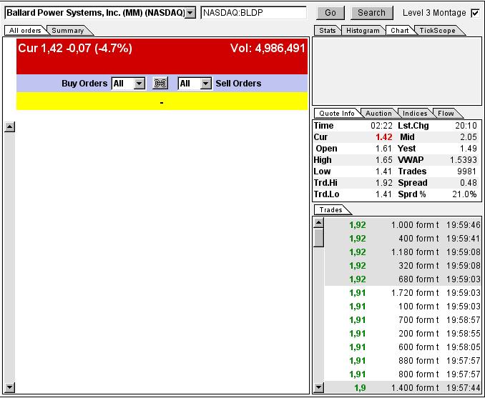Select the 680 share trade row
The image size is (485, 398).
tap(403, 279)
